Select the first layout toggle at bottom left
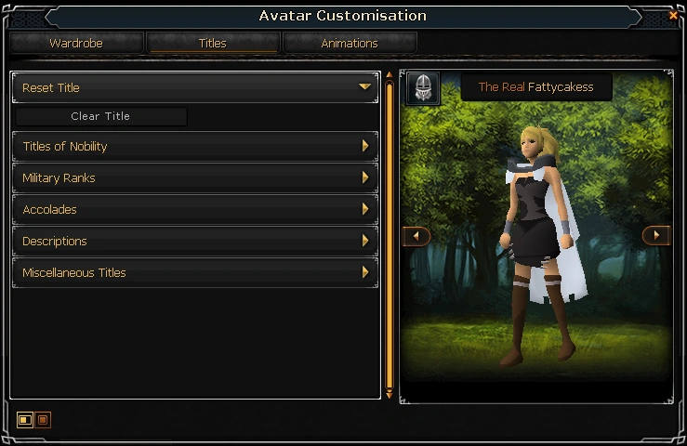687x446 pixels. 24,420
